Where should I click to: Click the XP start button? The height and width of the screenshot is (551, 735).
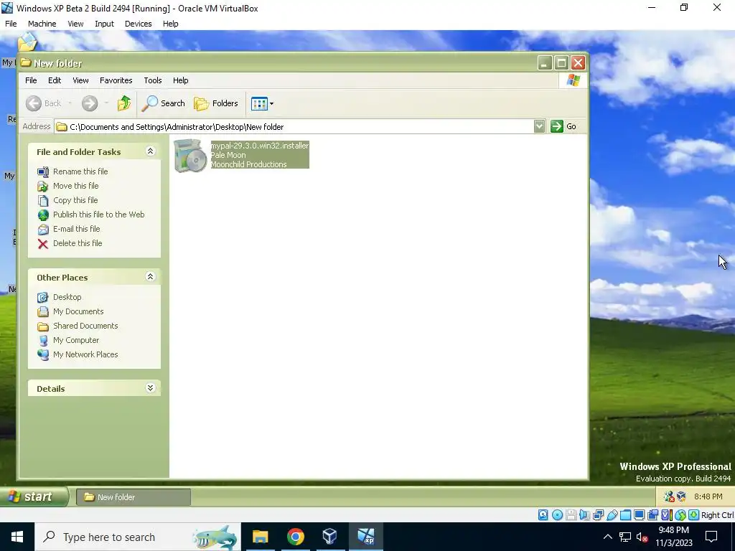pyautogui.click(x=34, y=496)
